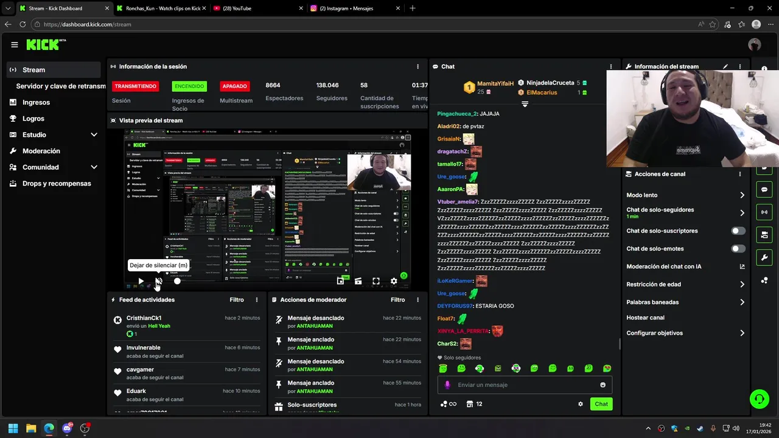Adjust the preview volume slider

(x=177, y=281)
